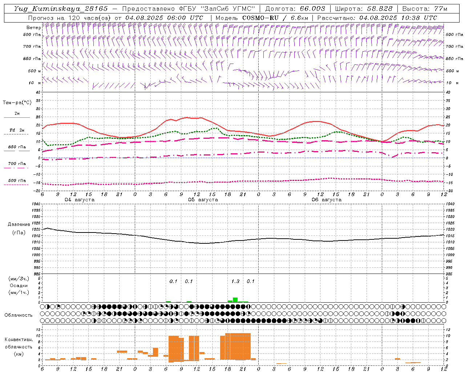
Task: Click the 'Тем-ра(°C)' temperature label
Action: (x=17, y=103)
